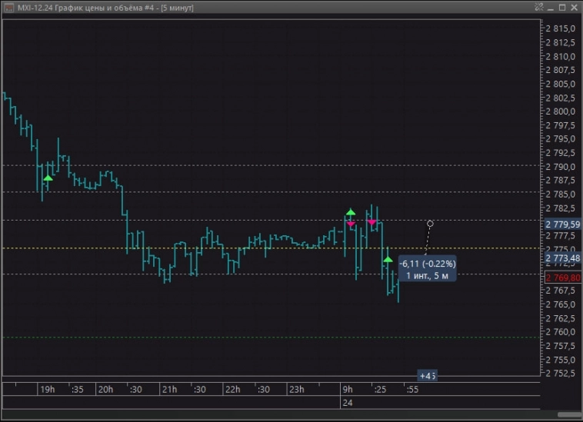Click the green buy arrow near 19h

[48, 178]
